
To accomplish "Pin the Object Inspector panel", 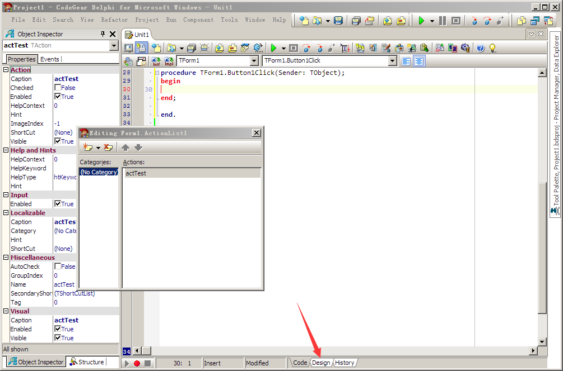I will coord(103,34).
